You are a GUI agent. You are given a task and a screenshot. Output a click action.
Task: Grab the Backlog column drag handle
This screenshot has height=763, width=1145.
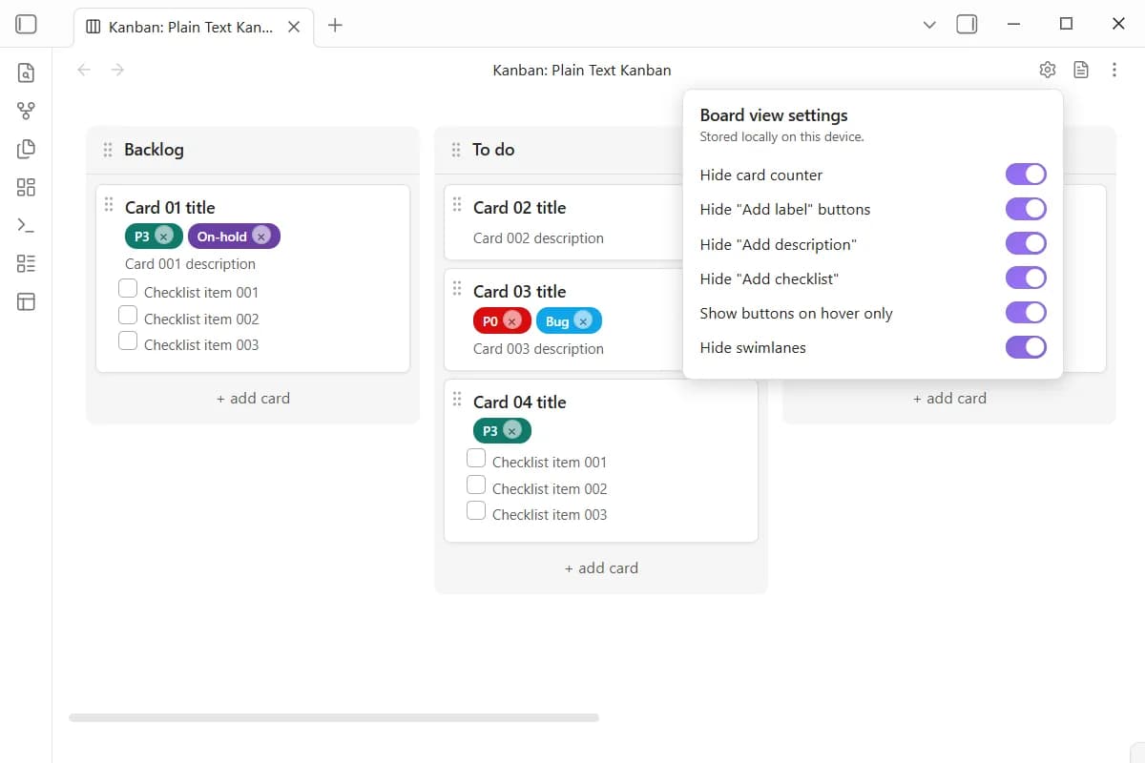pyautogui.click(x=108, y=150)
